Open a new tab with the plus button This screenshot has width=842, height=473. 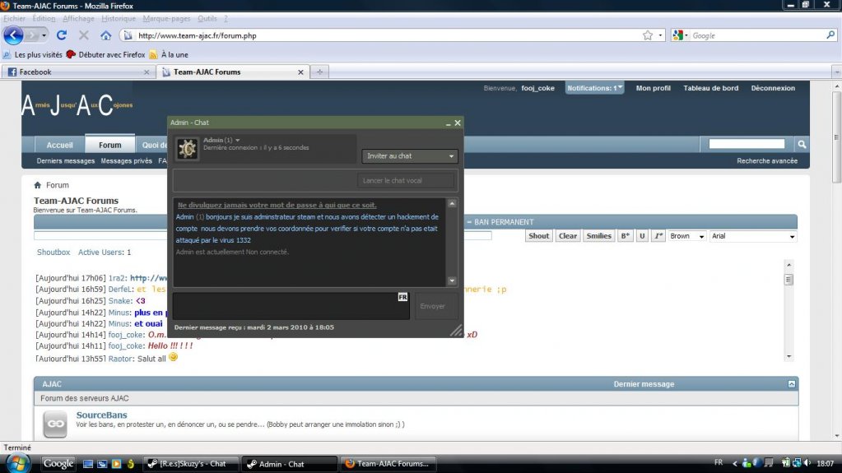tap(319, 72)
